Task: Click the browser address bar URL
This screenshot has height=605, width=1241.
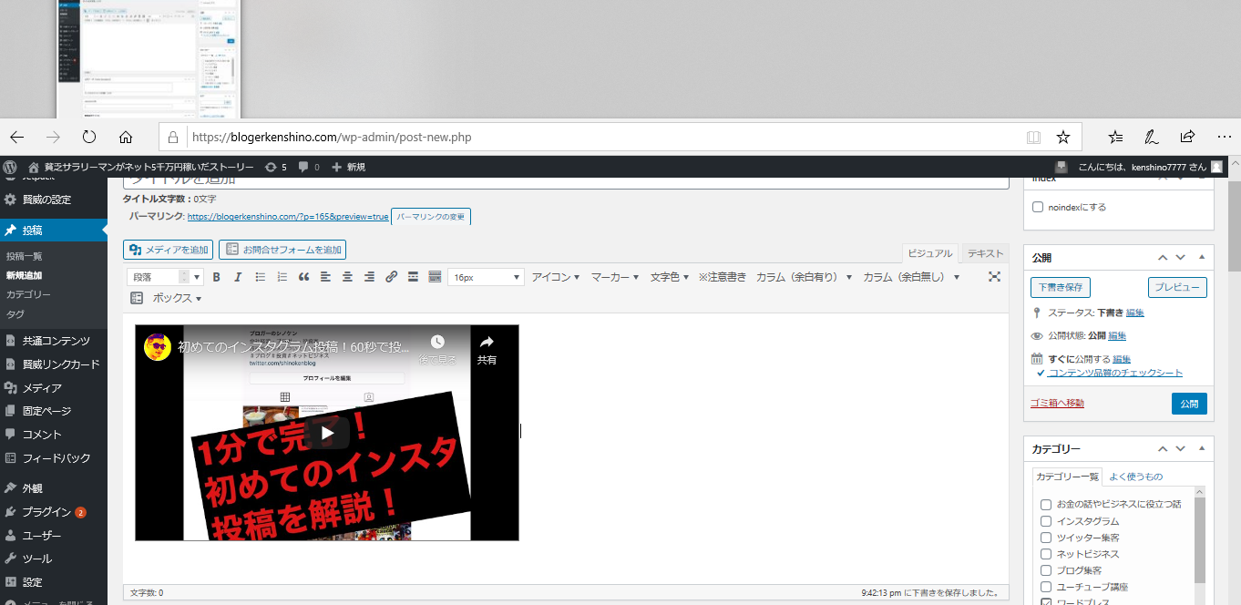Action: click(332, 138)
